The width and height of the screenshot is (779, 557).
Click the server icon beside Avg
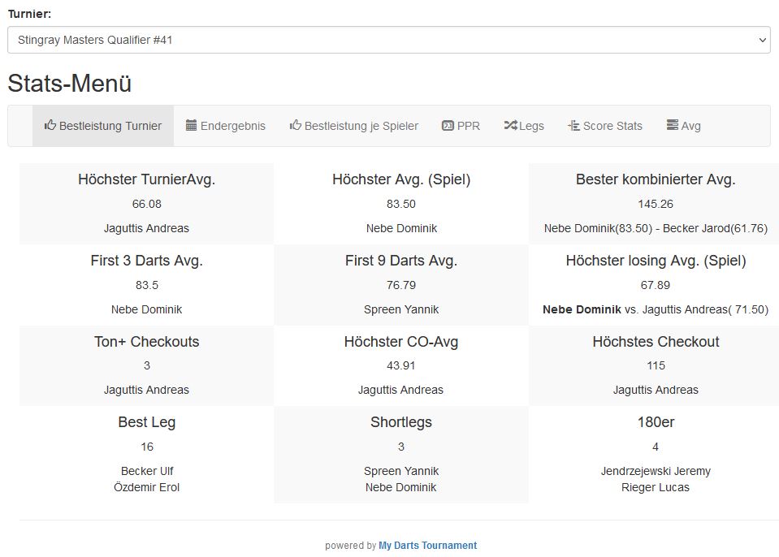[672, 126]
